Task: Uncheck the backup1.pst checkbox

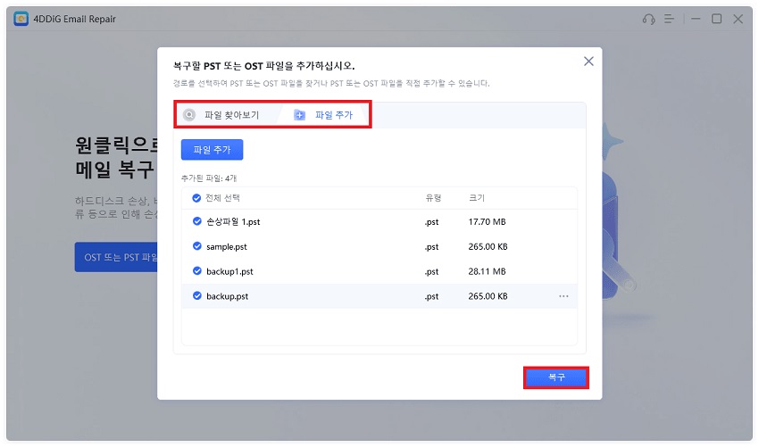Action: [197, 270]
